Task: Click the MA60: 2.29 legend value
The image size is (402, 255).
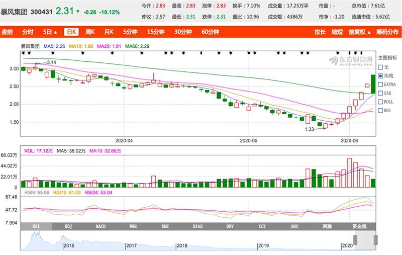Action: coord(137,46)
